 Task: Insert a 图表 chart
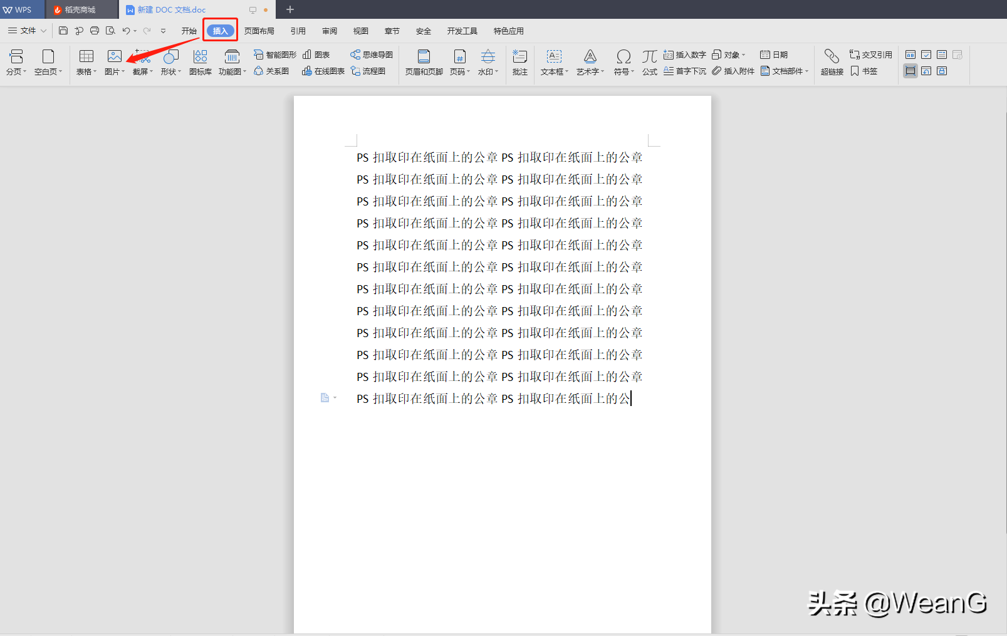coord(316,55)
